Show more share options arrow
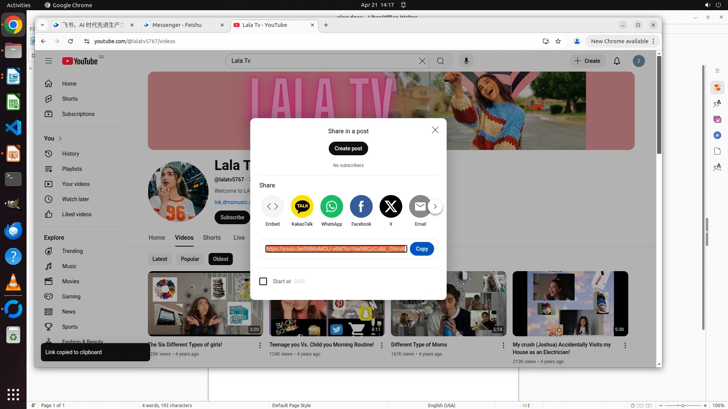Image resolution: width=728 pixels, height=409 pixels. (435, 206)
